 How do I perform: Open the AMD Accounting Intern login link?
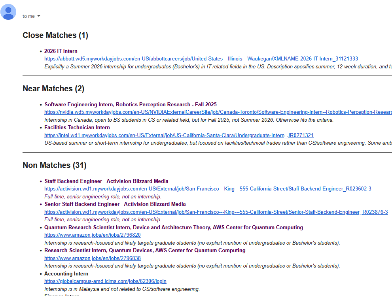click(x=105, y=281)
